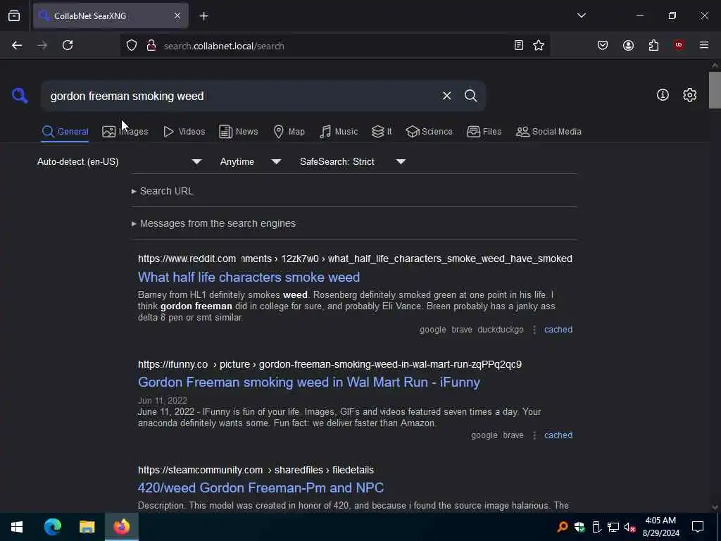Open SearXNG preferences gear
The image size is (721, 541).
[689, 95]
